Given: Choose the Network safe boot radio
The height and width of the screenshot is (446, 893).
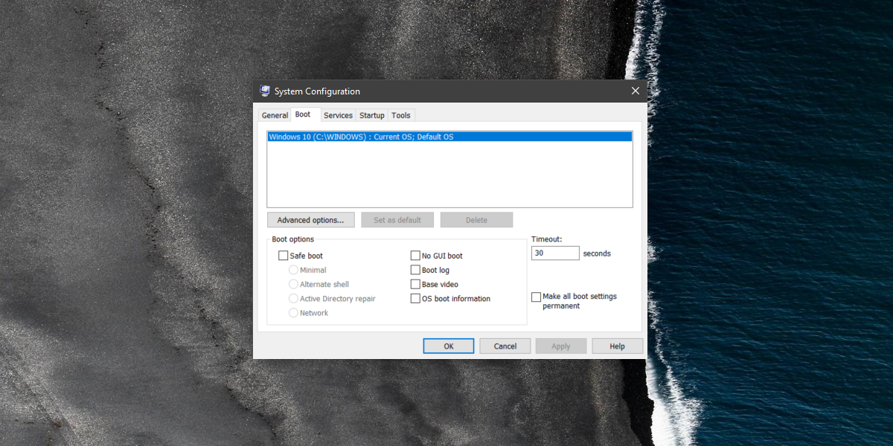Looking at the screenshot, I should [293, 313].
